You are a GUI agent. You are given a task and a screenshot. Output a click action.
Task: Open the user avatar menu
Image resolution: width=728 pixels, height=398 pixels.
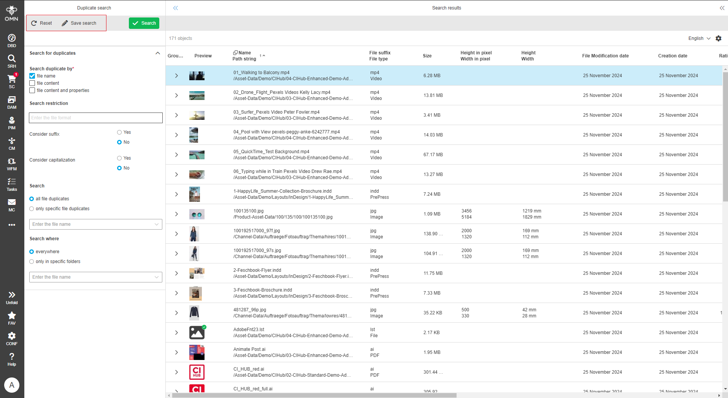[x=11, y=385]
